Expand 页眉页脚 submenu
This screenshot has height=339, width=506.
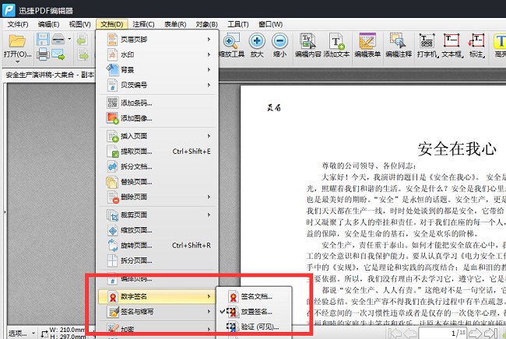point(157,40)
